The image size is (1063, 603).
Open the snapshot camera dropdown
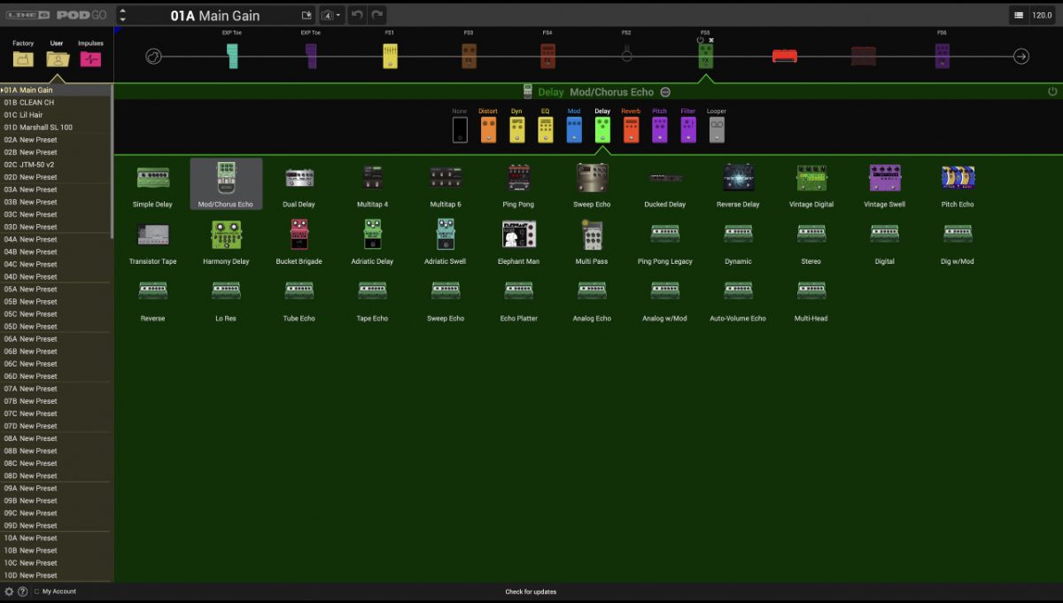331,15
